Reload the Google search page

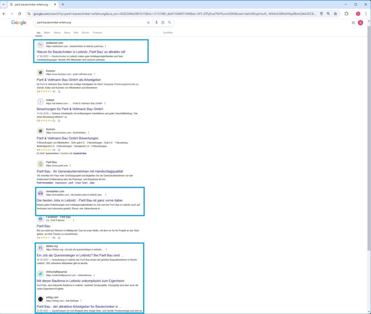(x=20, y=14)
